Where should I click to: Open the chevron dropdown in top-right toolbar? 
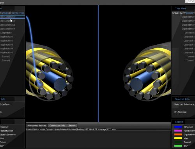click(x=193, y=1)
